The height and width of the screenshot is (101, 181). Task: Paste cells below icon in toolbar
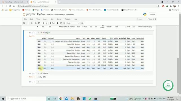tap(39, 23)
